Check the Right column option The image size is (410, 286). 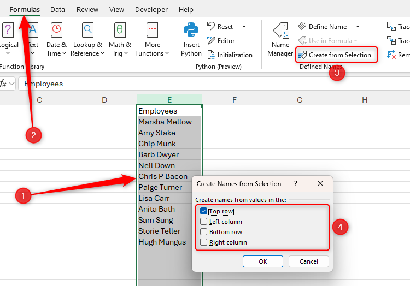pos(204,242)
